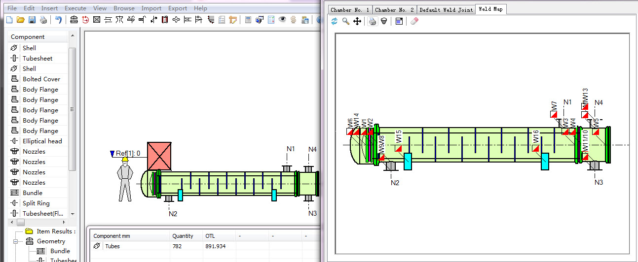This screenshot has width=638, height=262.
Task: Open the Browse menu
Action: (x=124, y=8)
